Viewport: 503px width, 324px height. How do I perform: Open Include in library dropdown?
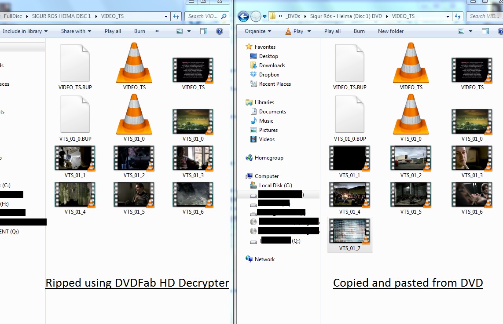point(25,31)
